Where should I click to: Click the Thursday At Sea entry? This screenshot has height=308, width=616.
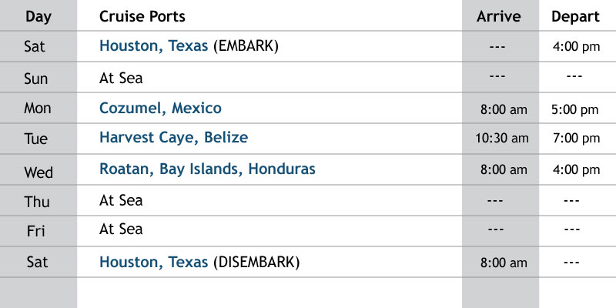[121, 201]
